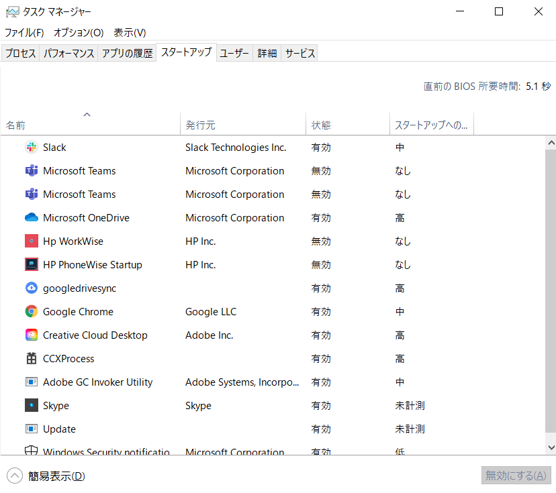Image resolution: width=556 pixels, height=493 pixels.
Task: Minimize the Task Manager window
Action: click(460, 11)
